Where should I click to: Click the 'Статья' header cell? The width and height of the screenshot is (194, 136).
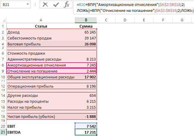point(41,26)
